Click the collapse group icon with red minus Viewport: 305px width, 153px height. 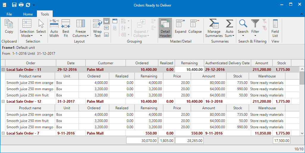154,28
